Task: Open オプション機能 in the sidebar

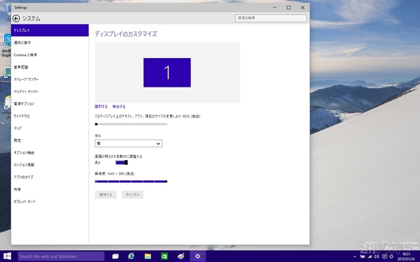Action: [50, 152]
